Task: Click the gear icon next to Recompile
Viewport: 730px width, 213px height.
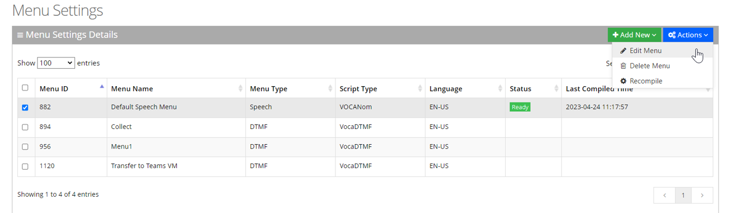Action: point(623,81)
